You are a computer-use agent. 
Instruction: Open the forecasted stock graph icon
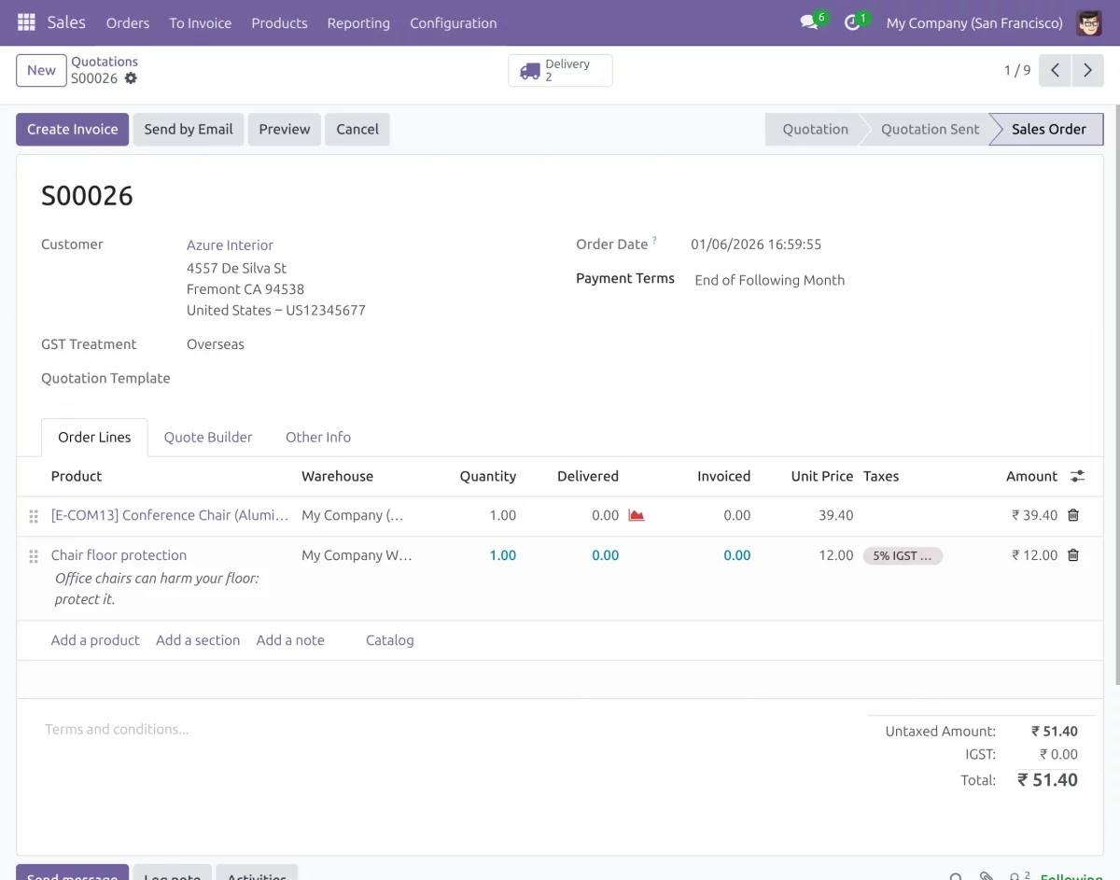tap(637, 514)
